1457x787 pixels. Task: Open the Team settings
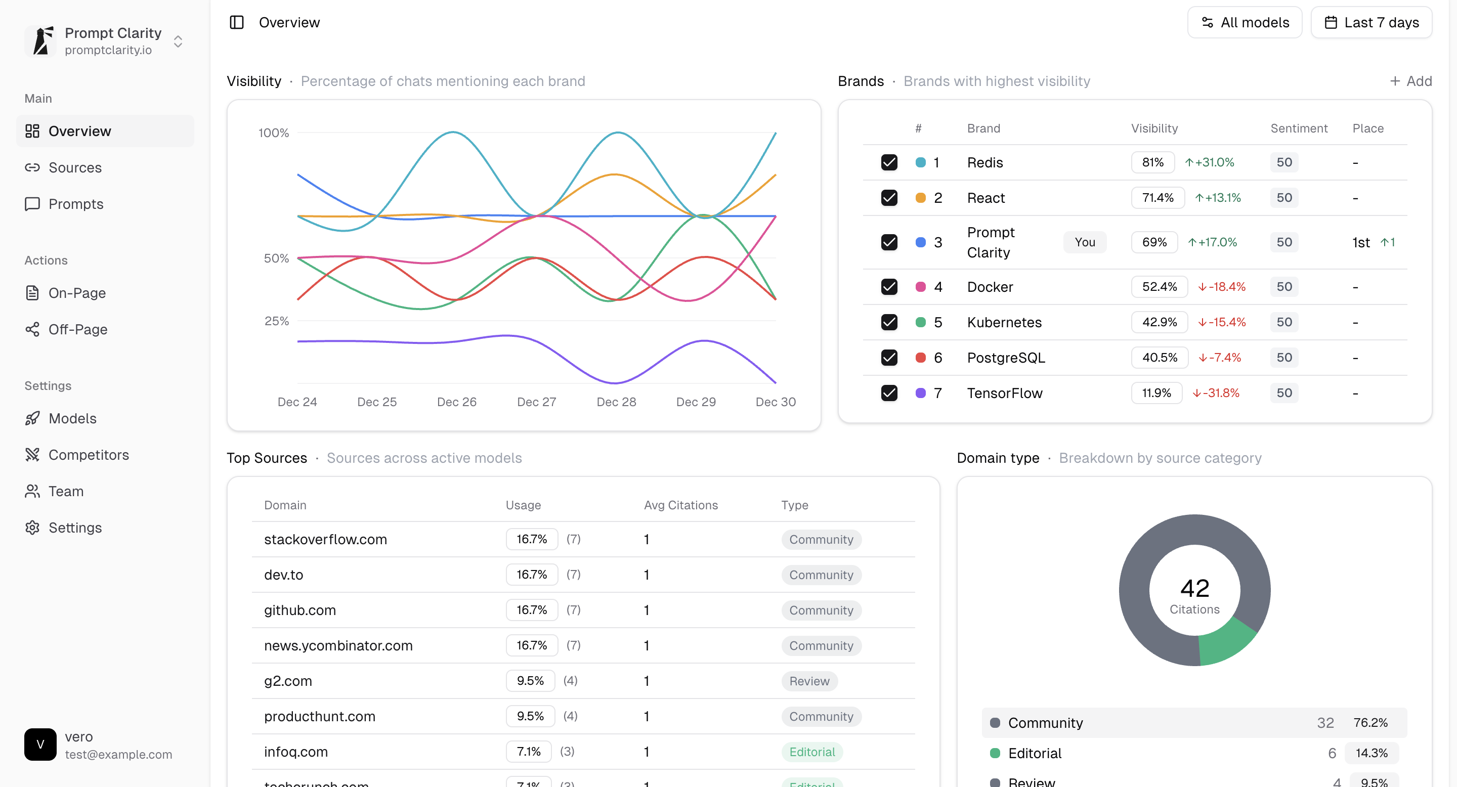66,491
